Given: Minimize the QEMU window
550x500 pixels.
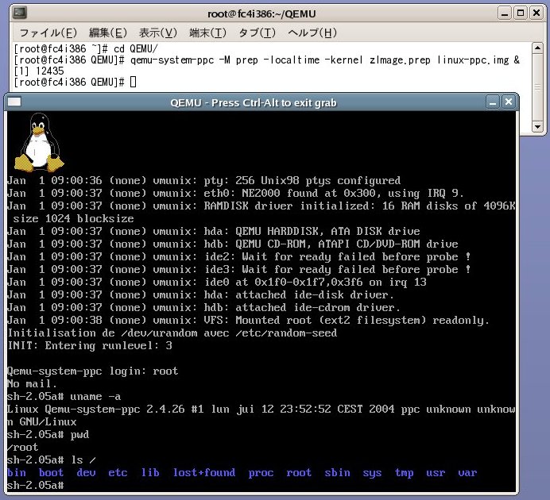Looking at the screenshot, I should 493,102.
